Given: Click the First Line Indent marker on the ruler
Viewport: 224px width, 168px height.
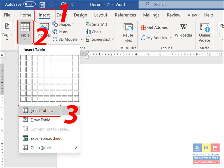Looking at the screenshot, I should pos(87,53).
